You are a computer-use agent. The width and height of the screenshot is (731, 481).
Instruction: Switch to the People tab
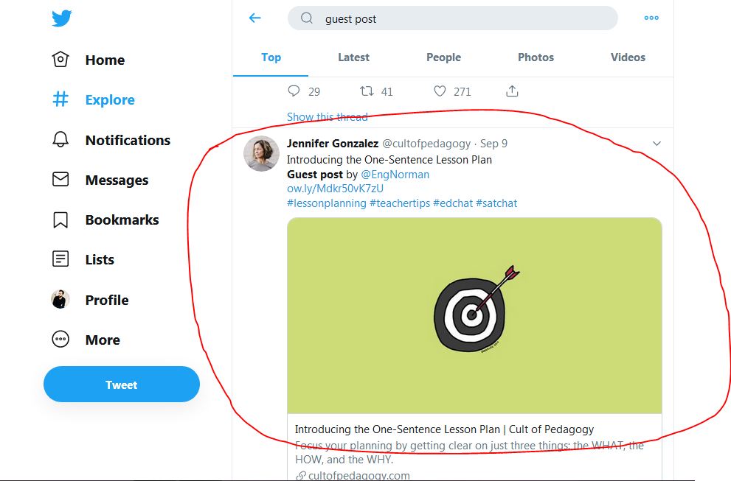pos(443,57)
